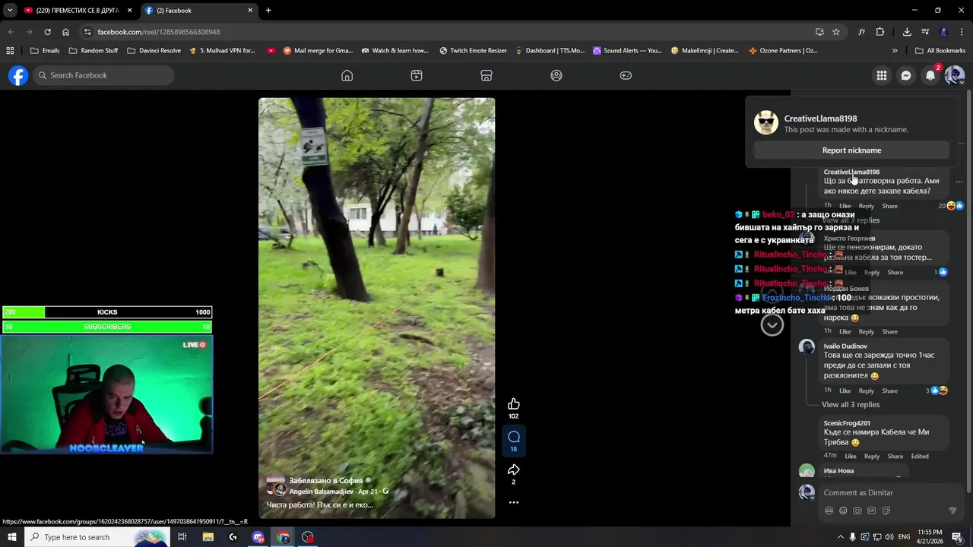This screenshot has height=547, width=973.
Task: Open a new browser tab
Action: 268,11
